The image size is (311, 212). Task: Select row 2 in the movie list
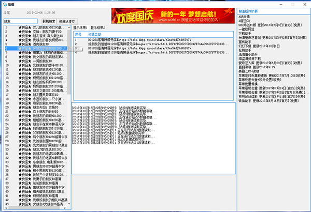click(36, 32)
